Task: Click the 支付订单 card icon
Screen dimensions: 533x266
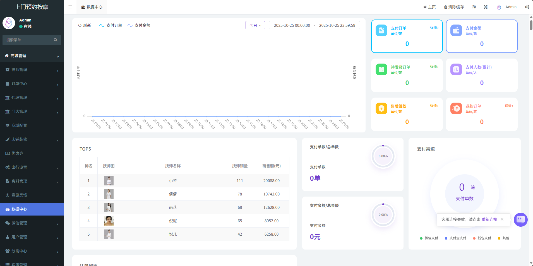Action: pos(381,31)
